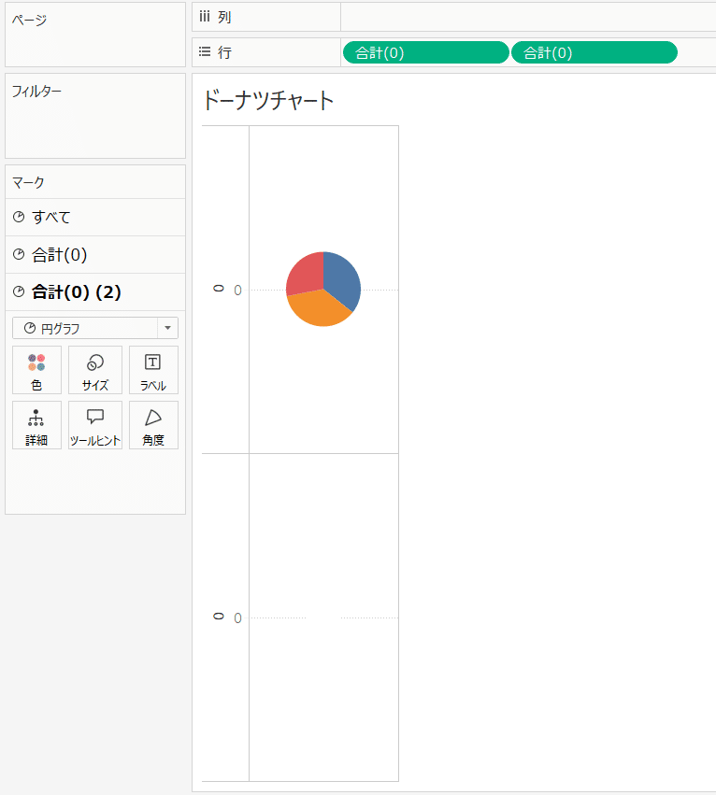
Task: Select the 合計(0) marks tab
Action: tap(95, 254)
